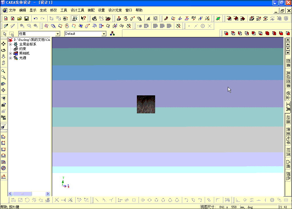The width and height of the screenshot is (292, 209).
Task: Open the Default configuration dropdown
Action: (x=104, y=34)
